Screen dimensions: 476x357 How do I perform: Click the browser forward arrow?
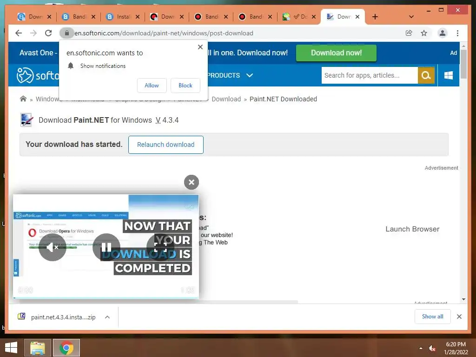tap(33, 33)
